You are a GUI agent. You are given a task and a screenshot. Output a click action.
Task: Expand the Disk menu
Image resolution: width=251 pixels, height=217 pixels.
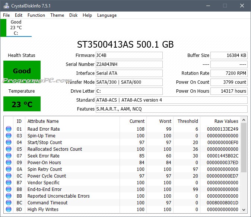(73, 15)
